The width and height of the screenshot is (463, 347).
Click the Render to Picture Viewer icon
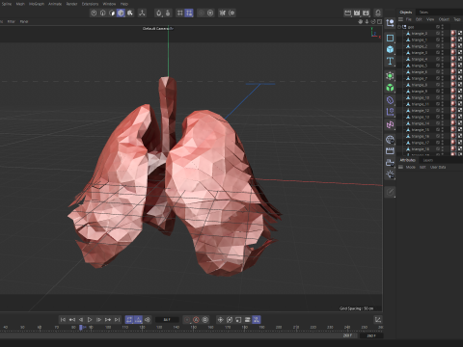[357, 13]
